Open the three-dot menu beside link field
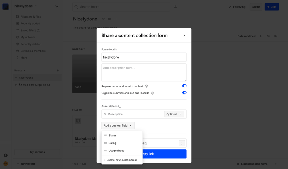 (182, 143)
